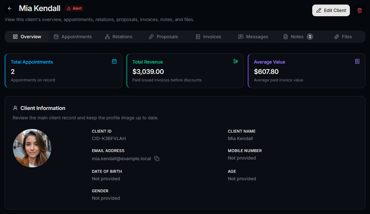
Task: Click the invoice icon in Average Value
Action: tap(357, 62)
